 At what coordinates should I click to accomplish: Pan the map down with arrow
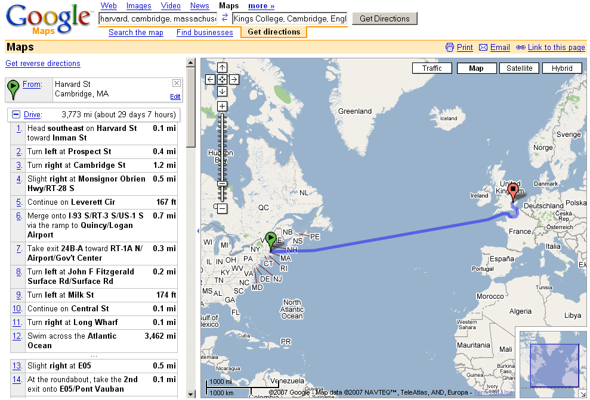pos(223,91)
